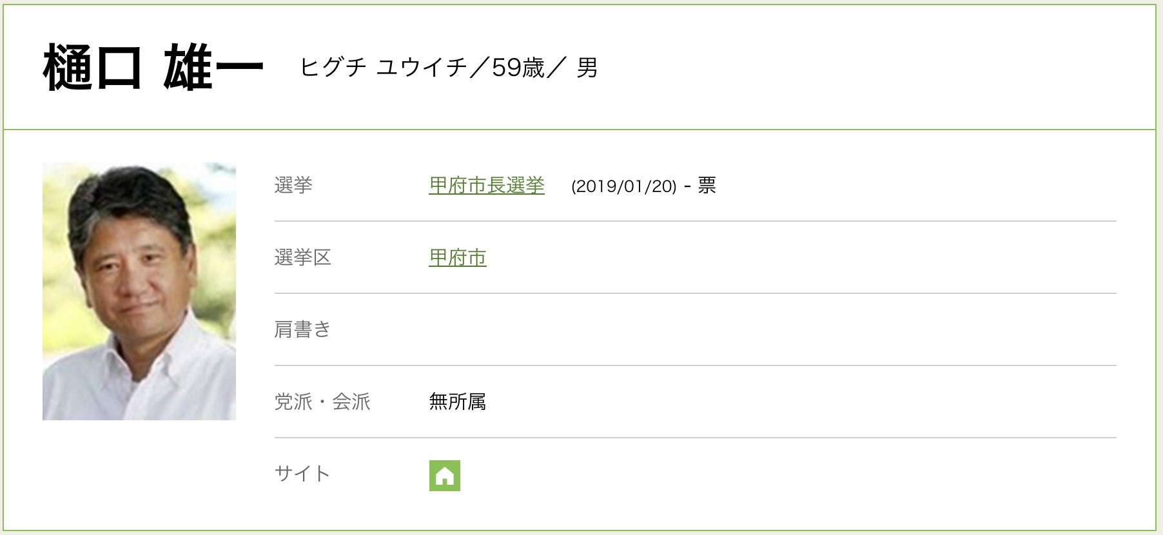Screen dimensions: 1163x535
Task: Click the 選挙区 row label
Action: pyautogui.click(x=302, y=258)
